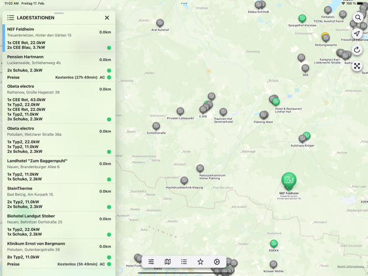Select the Paulinen Hof Seminarhotel pin
Viewport: 368px width, 276px height.
(x=223, y=112)
